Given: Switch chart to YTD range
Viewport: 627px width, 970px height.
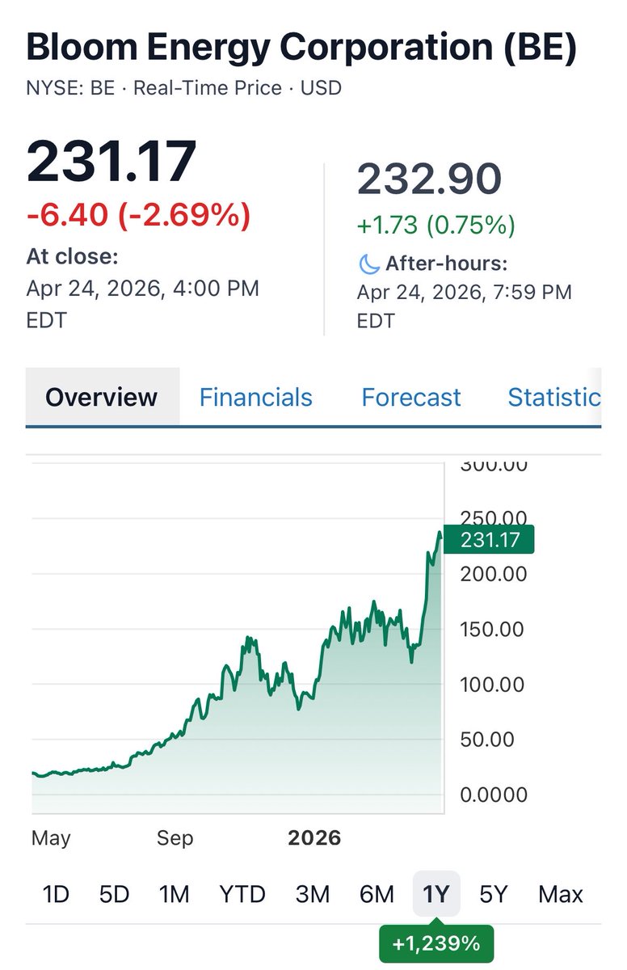Looking at the screenshot, I should [x=242, y=894].
